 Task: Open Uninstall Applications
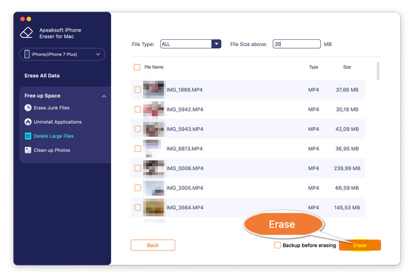(57, 122)
